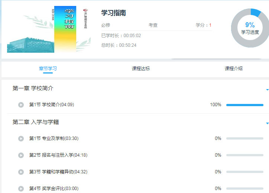This screenshot has width=269, height=193.
Task: Collapse 第一章 学校简介 chapter arrow
Action: pyautogui.click(x=267, y=89)
